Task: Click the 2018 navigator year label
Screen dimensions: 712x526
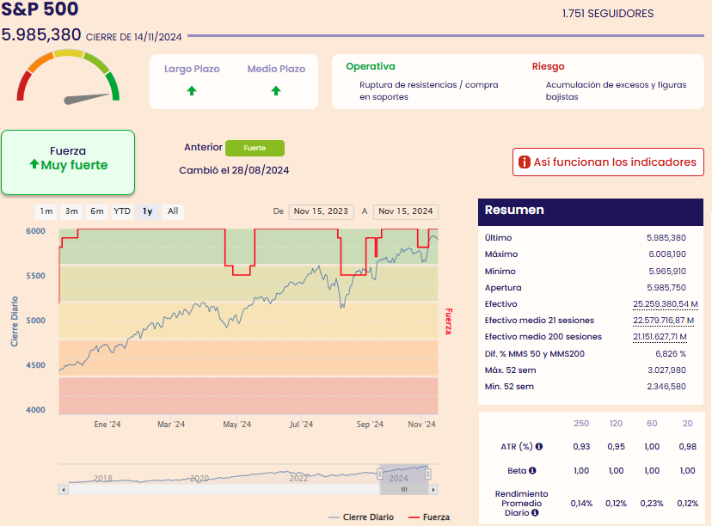Action: [x=102, y=479]
